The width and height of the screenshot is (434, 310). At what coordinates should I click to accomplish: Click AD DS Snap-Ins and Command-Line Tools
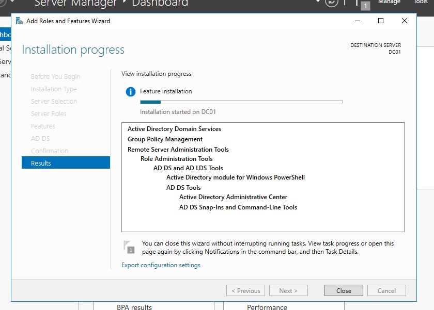(238, 207)
